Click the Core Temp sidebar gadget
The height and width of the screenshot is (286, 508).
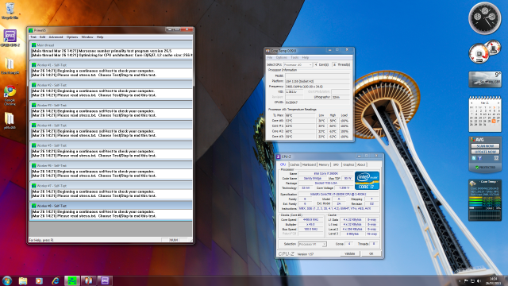click(x=485, y=200)
